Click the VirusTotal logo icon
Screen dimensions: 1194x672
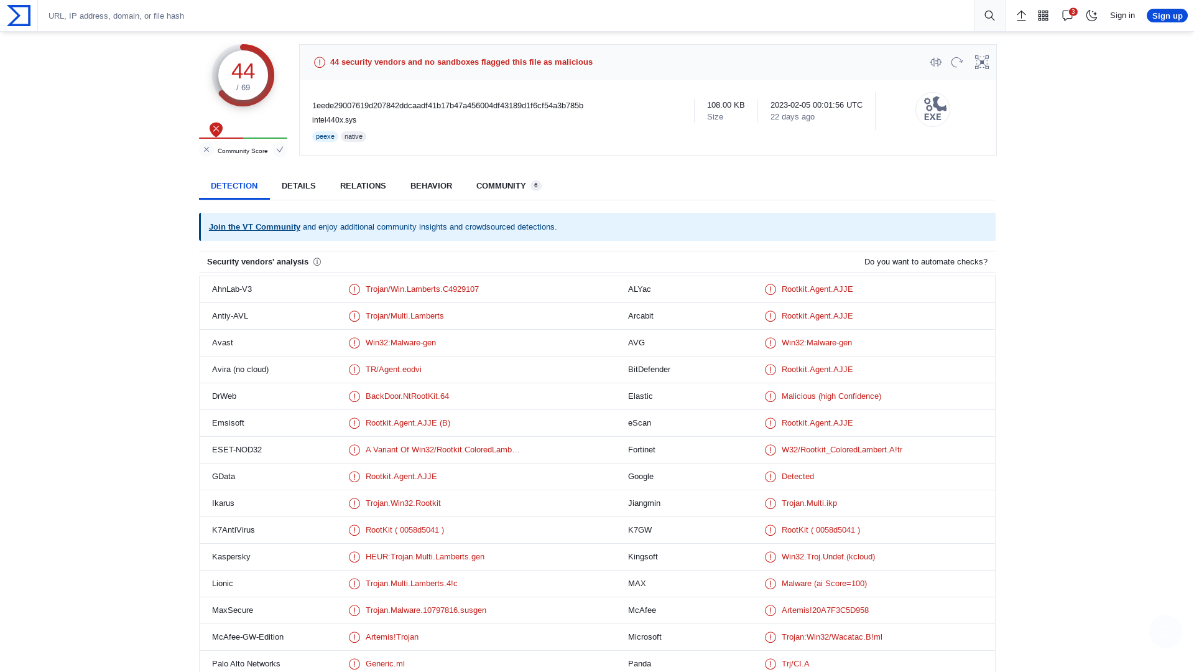[x=19, y=16]
